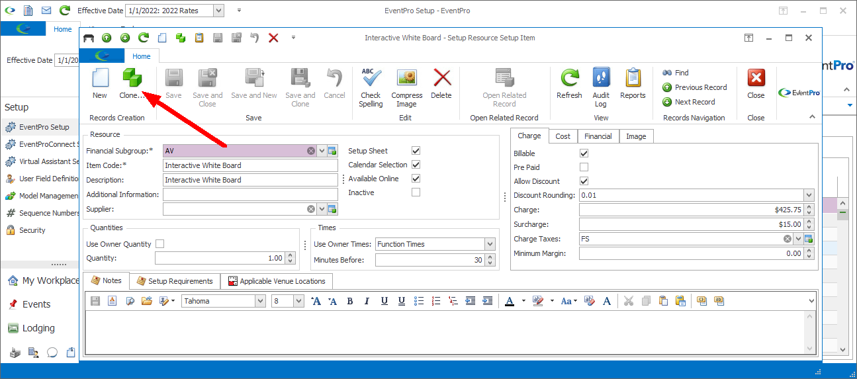The width and height of the screenshot is (857, 379).
Task: Click the email envelope icon in EventPro Setup title bar
Action: coord(46,11)
